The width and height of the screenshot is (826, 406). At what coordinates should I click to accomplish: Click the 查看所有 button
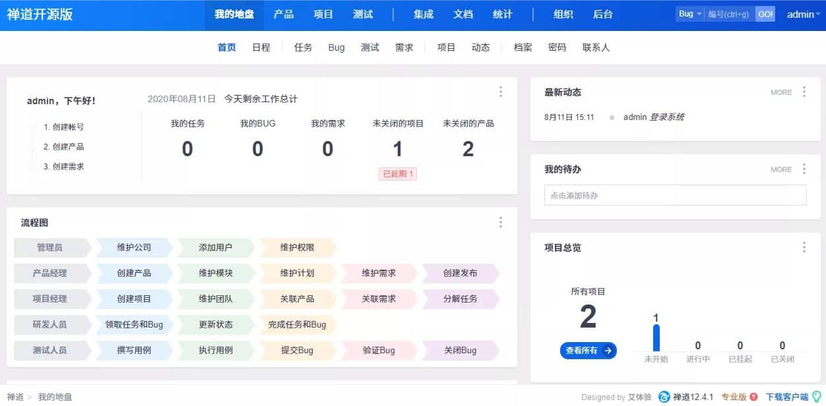(588, 351)
